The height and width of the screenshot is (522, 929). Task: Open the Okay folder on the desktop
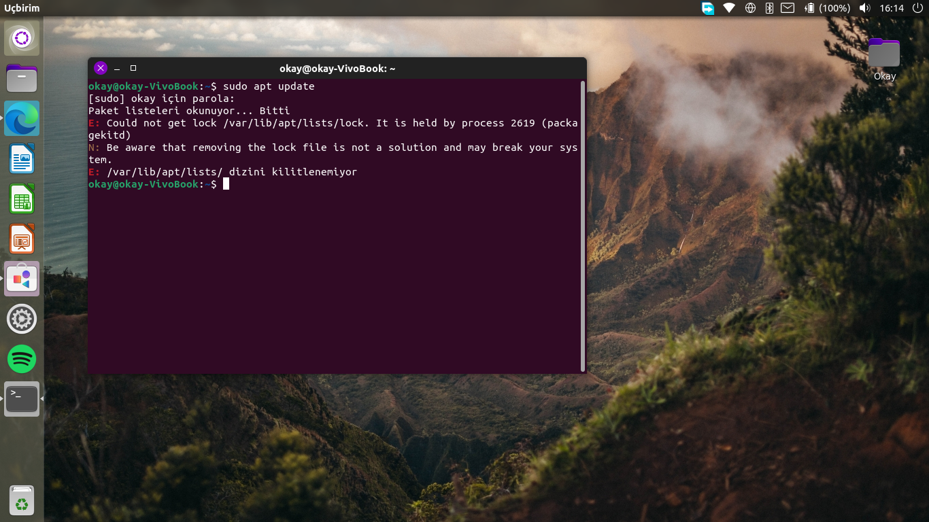pos(884,59)
